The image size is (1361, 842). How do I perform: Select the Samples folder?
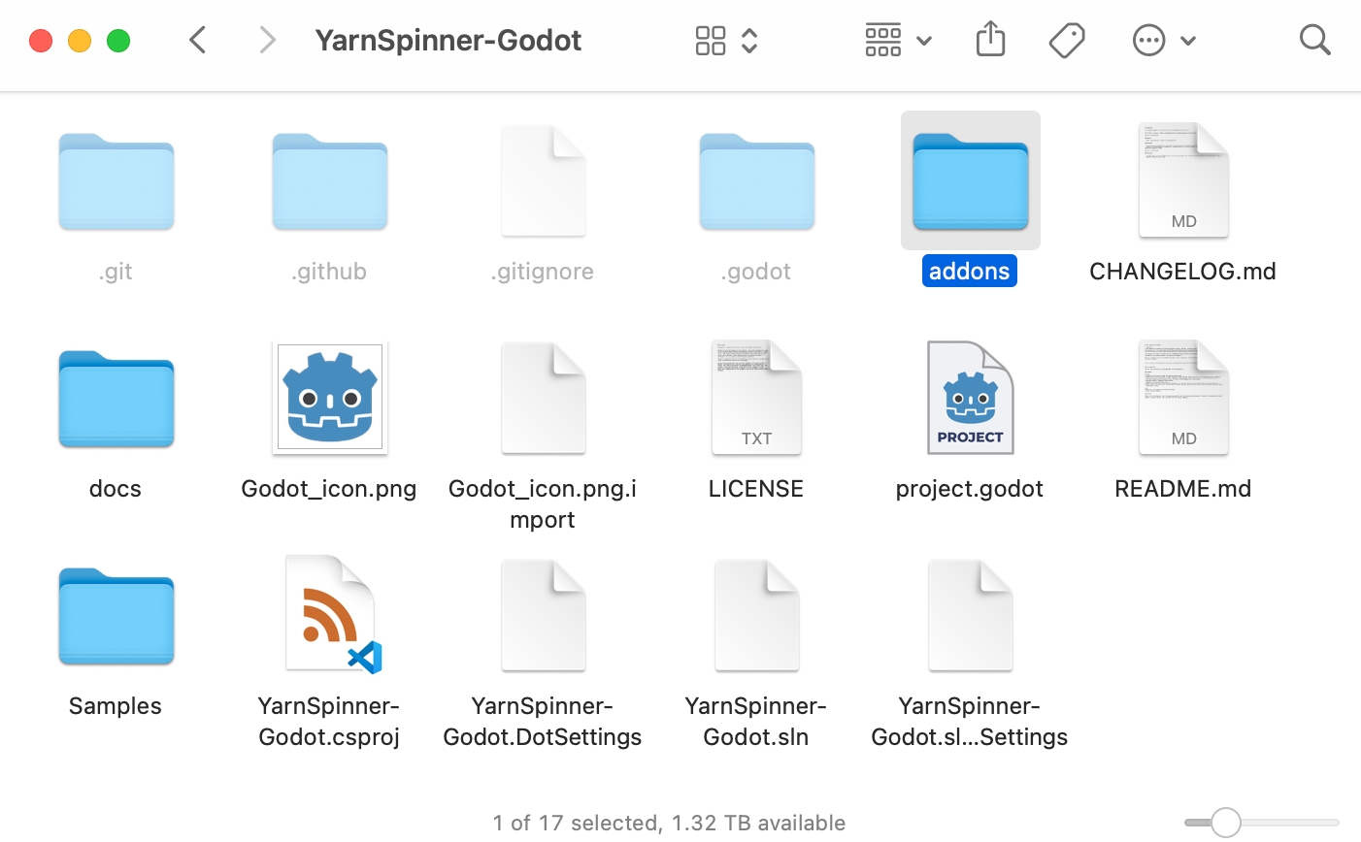[116, 615]
